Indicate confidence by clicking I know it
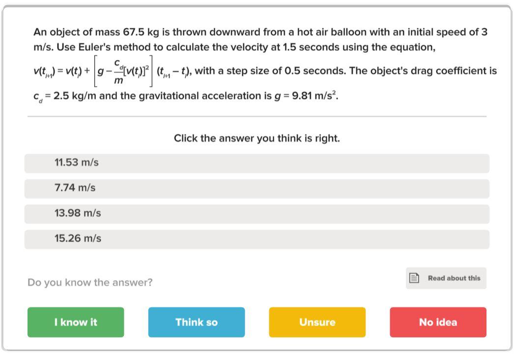This screenshot has width=514, height=355. pos(75,322)
